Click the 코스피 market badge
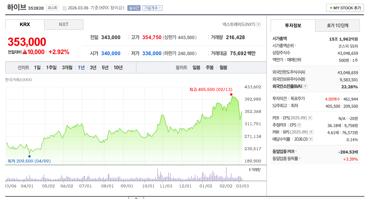This screenshot has height=199, width=370. (x=52, y=8)
